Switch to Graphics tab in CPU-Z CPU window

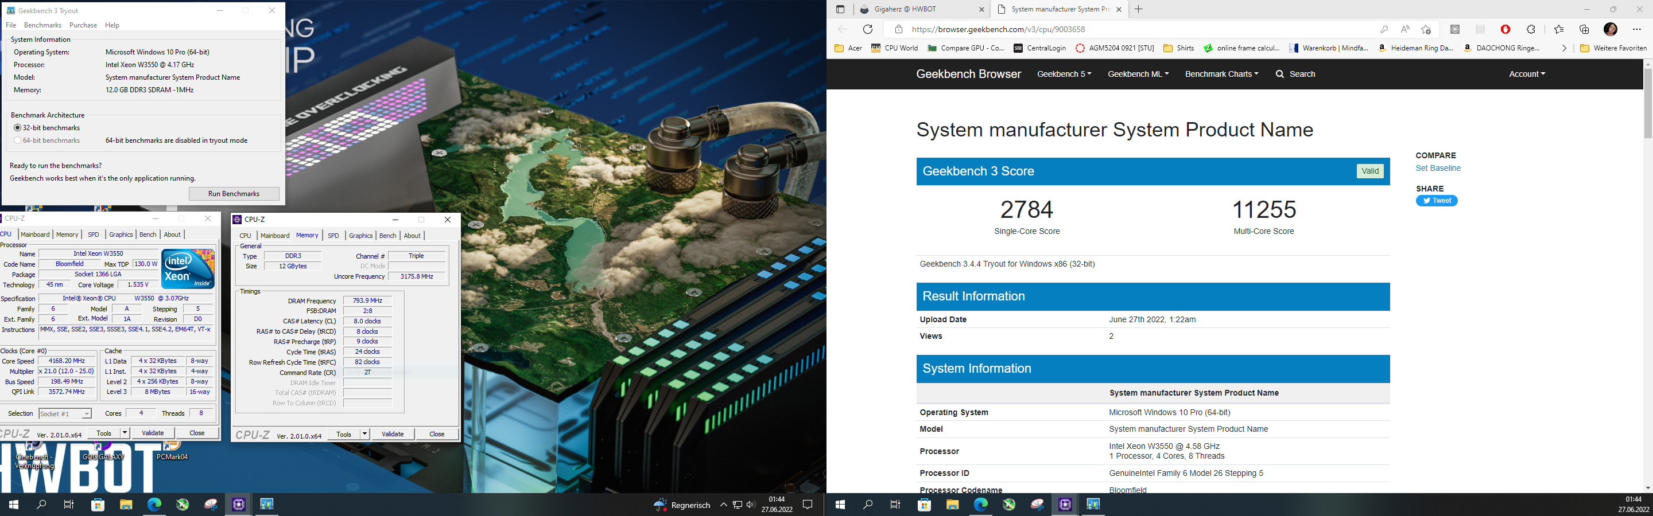coord(121,234)
